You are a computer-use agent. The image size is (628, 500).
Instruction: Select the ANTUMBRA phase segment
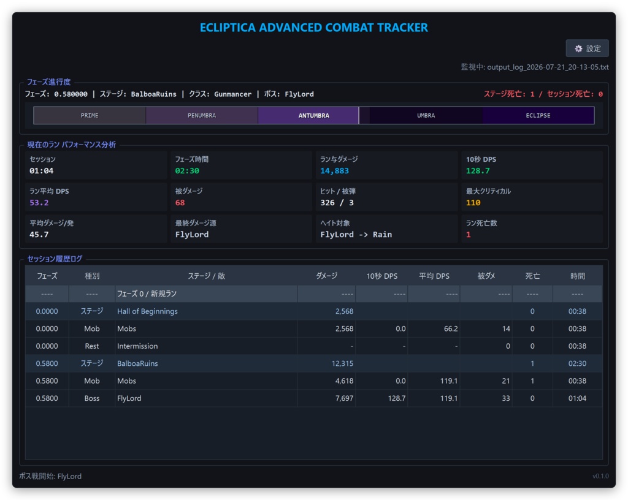point(314,116)
